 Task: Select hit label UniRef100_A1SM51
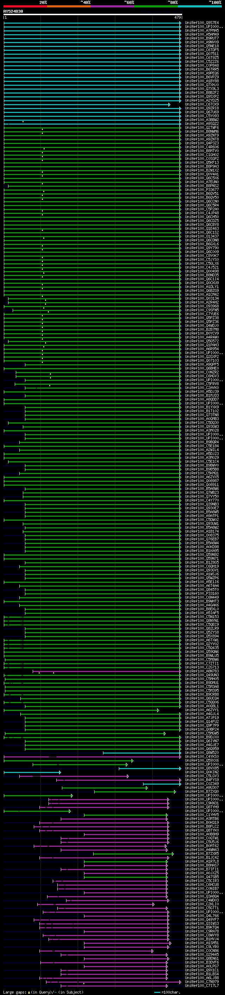[202, 943]
